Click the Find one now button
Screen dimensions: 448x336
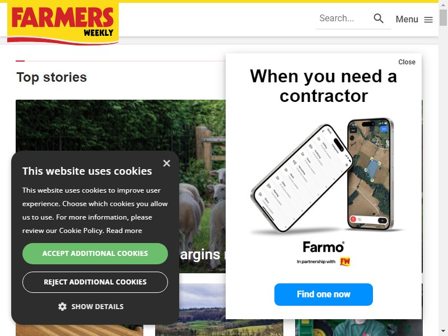point(324,295)
